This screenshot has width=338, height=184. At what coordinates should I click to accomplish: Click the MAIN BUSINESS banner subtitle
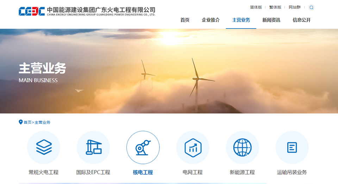coord(38,80)
